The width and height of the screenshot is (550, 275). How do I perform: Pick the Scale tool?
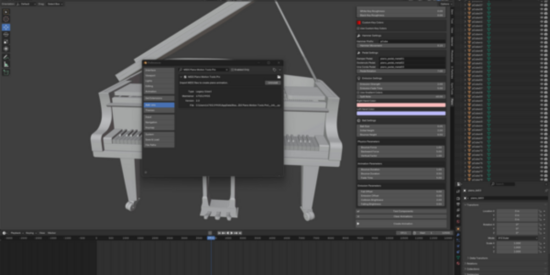pyautogui.click(x=6, y=42)
